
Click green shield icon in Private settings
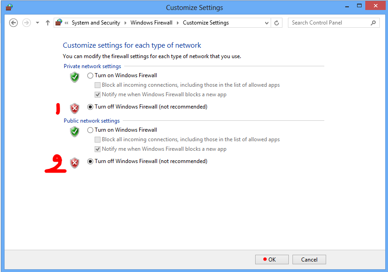[75, 77]
